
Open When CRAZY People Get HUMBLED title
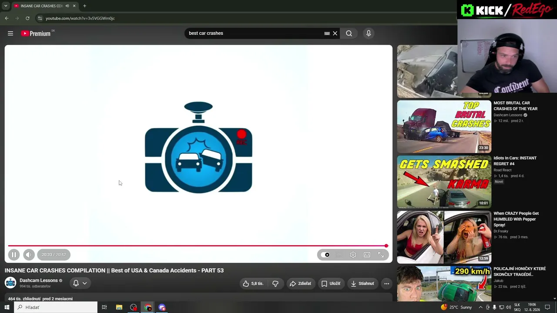pos(516,219)
